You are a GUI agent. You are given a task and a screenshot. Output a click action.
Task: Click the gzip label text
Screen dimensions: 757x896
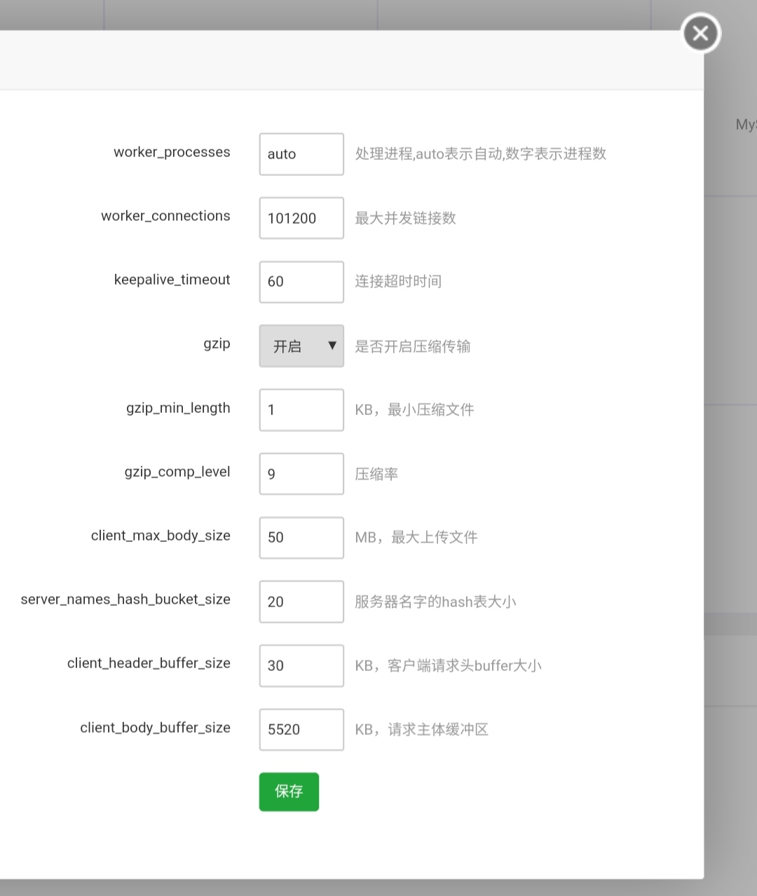(x=217, y=344)
